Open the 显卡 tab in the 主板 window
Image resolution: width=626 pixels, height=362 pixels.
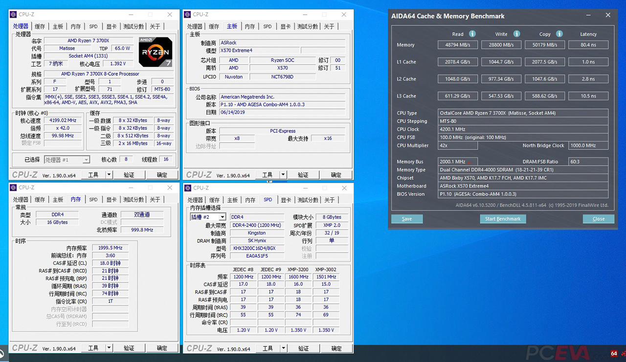click(x=285, y=26)
